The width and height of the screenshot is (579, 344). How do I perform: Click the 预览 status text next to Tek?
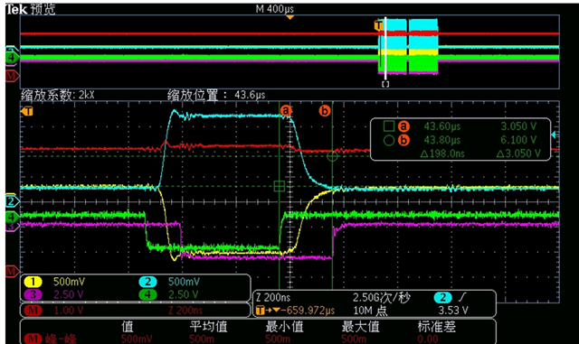click(x=43, y=9)
